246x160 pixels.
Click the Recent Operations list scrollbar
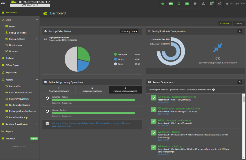pyautogui.click(x=244, y=100)
